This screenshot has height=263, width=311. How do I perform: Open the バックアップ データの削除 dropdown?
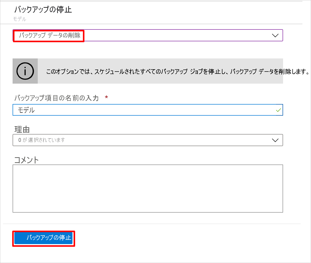[148, 35]
